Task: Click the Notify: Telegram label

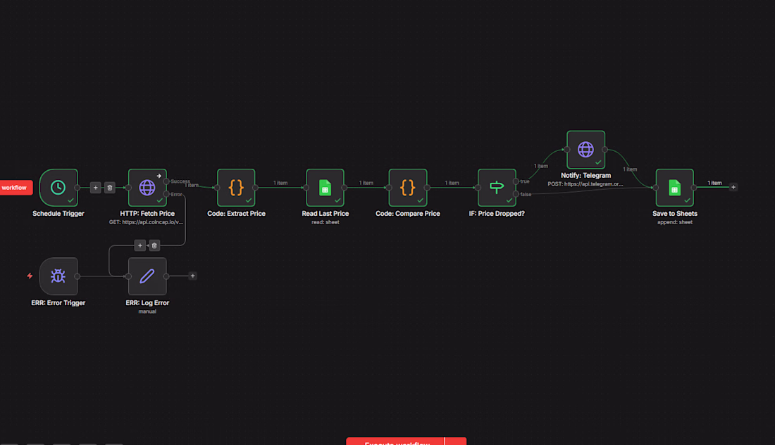Action: [585, 176]
